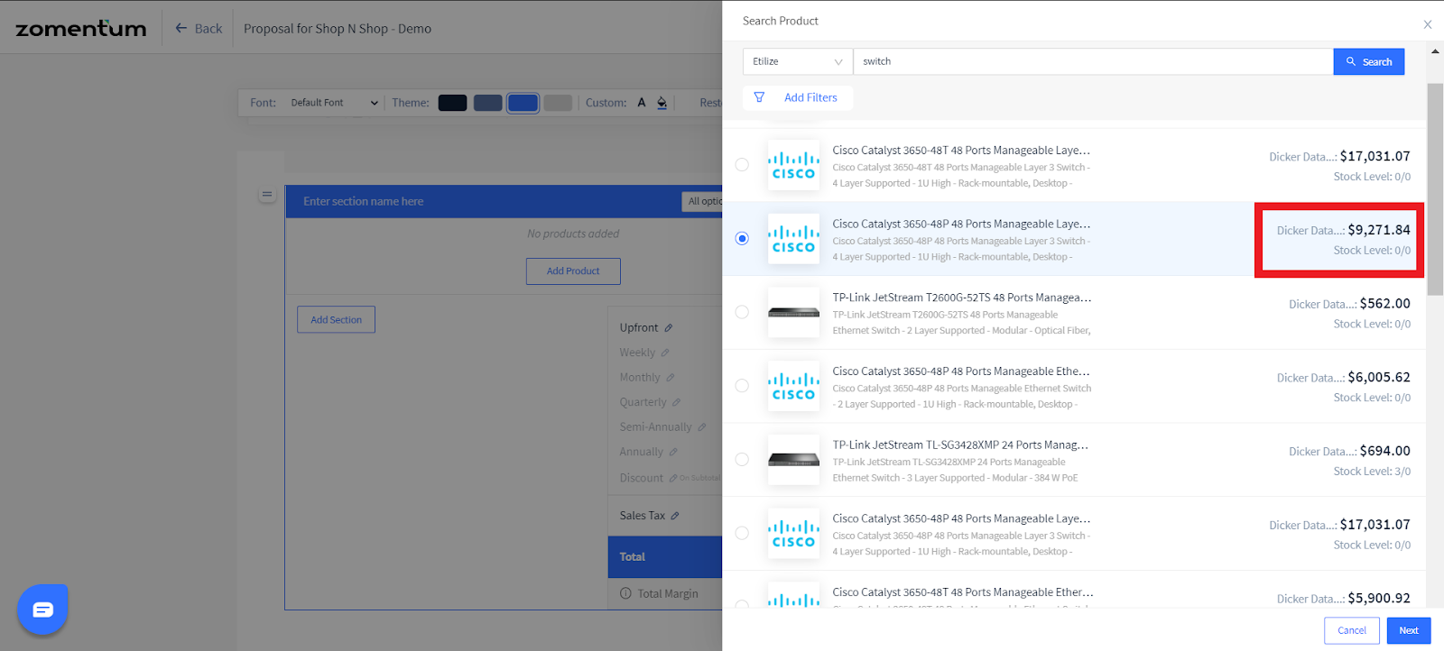1444x651 pixels.
Task: Click the Next button
Action: [x=1409, y=630]
